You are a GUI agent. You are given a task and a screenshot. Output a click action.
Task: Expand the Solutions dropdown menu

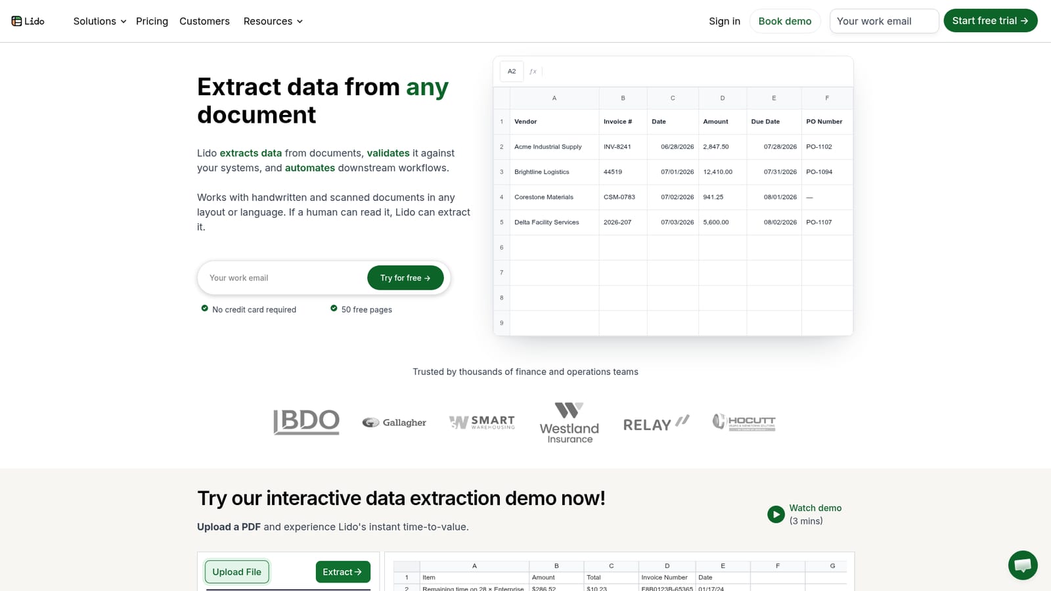(100, 21)
